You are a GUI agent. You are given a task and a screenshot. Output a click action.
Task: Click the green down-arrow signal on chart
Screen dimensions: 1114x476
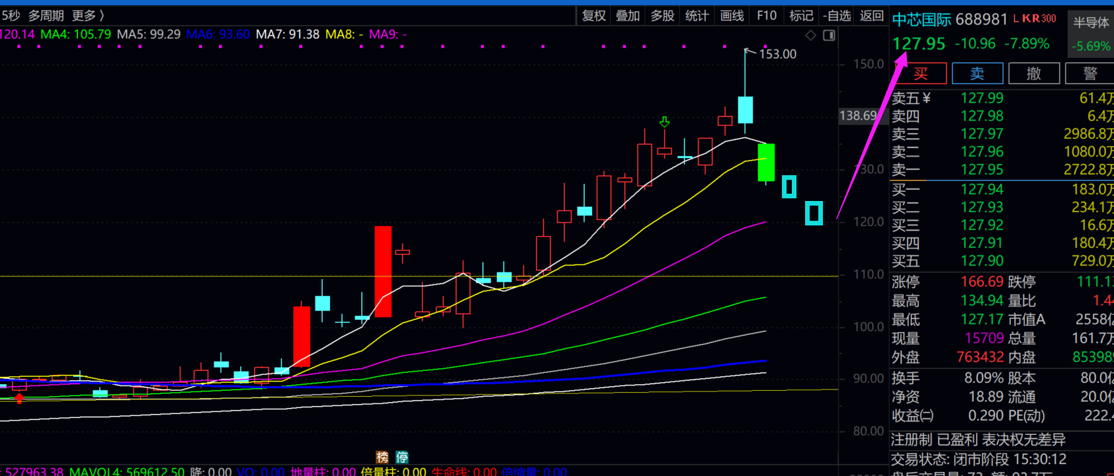664,122
